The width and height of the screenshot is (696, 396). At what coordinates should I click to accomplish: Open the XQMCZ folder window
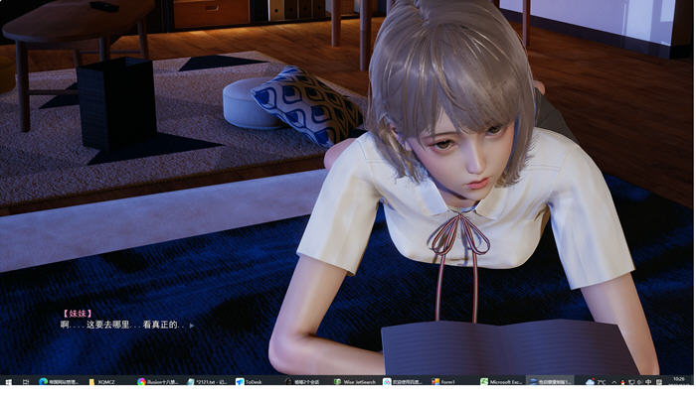coord(102,381)
